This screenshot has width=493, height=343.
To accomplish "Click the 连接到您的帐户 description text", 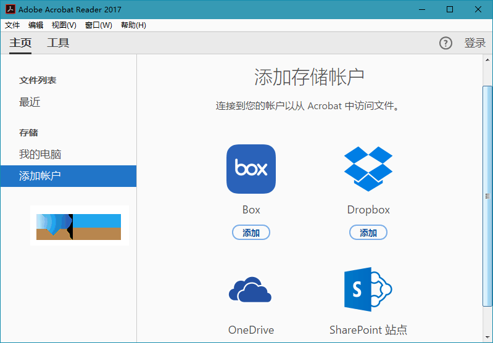I will [307, 106].
